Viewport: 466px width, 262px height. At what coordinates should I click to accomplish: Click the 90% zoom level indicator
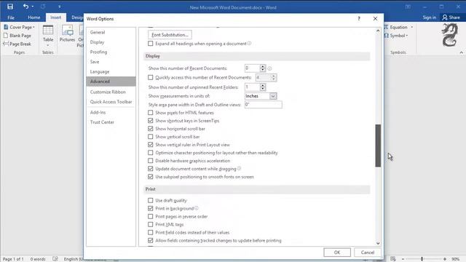pos(455,259)
